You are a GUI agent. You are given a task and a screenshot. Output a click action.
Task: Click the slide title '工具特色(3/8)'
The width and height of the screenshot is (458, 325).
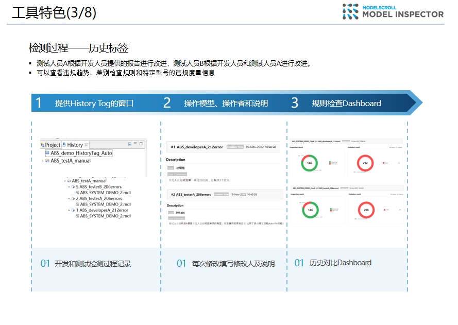pyautogui.click(x=54, y=12)
